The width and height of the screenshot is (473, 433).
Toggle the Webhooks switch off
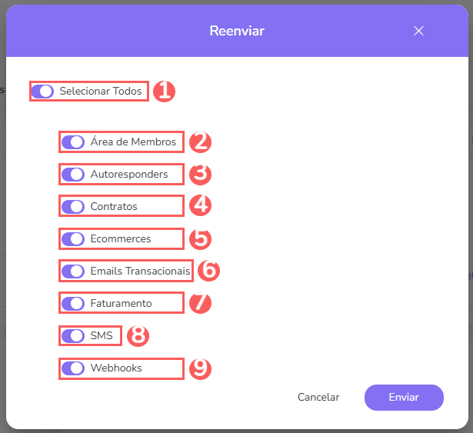pos(73,368)
